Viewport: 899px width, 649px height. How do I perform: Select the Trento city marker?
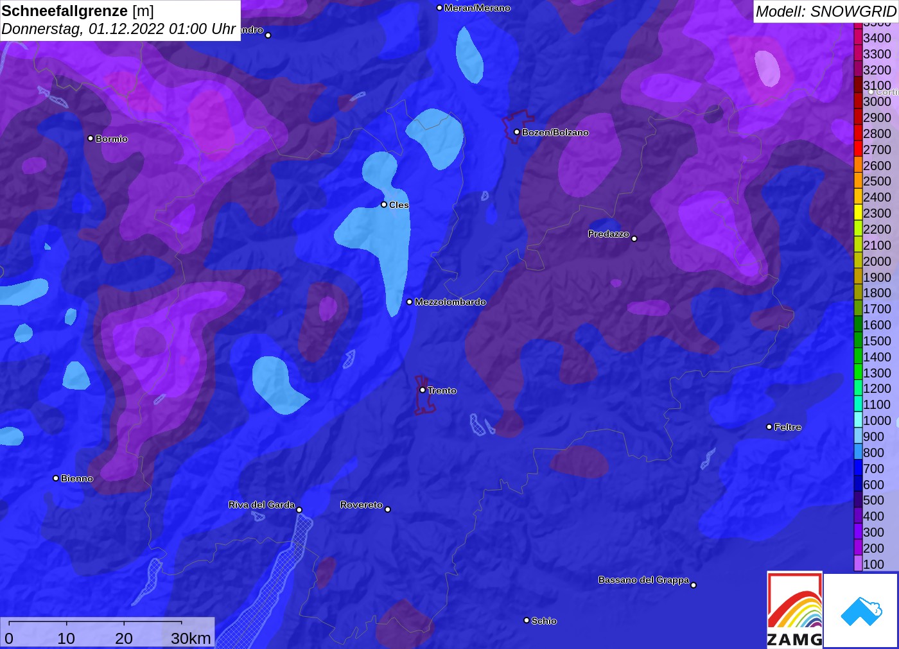423,390
